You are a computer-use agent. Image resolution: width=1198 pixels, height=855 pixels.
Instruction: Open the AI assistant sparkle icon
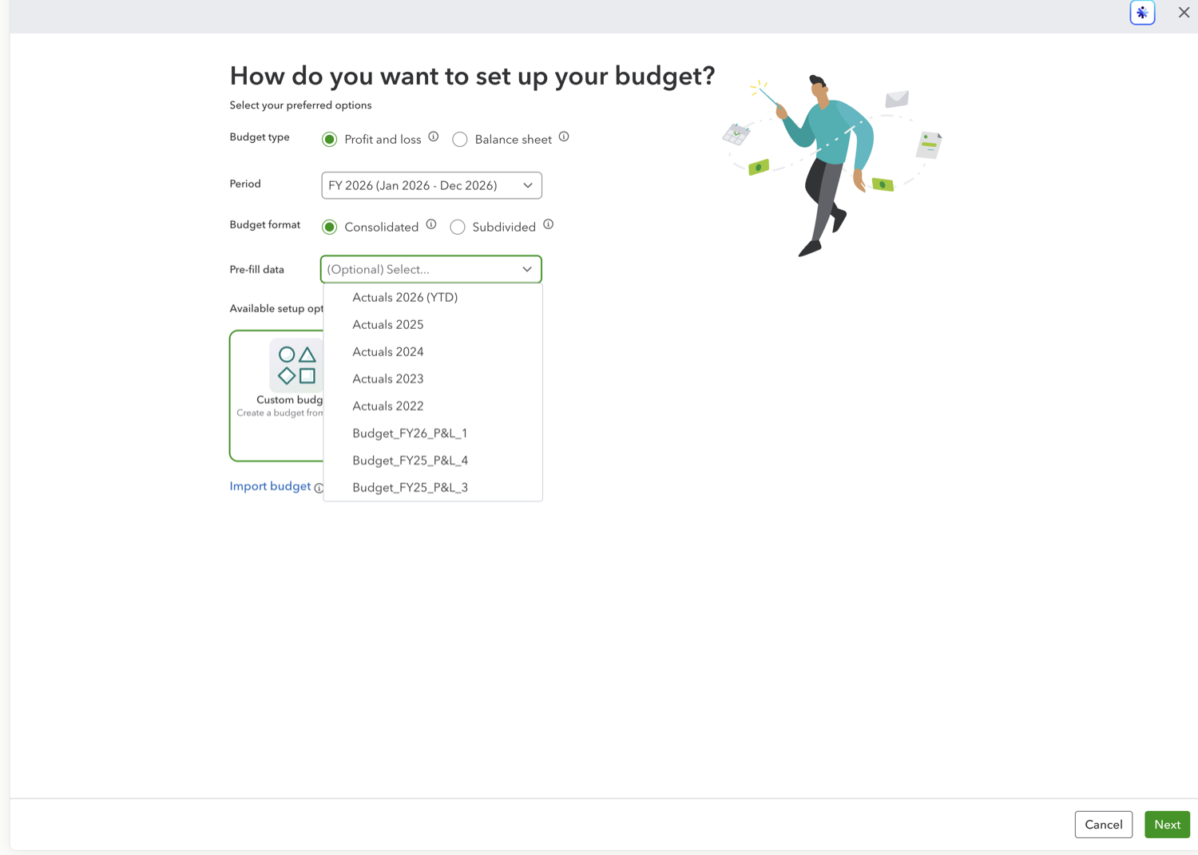pos(1142,13)
